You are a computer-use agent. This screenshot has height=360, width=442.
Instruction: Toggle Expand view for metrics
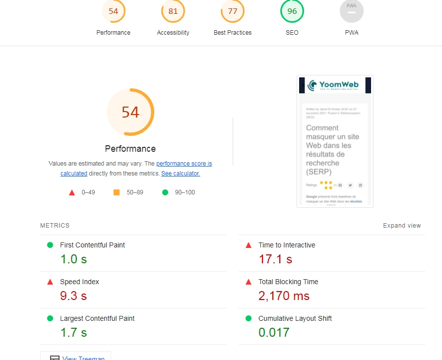pyautogui.click(x=402, y=226)
